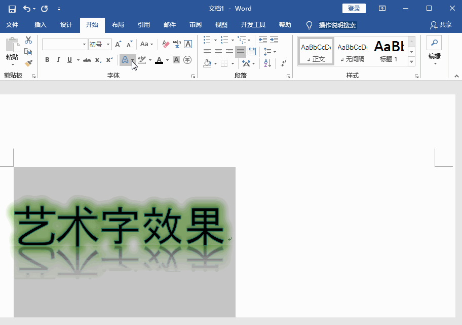Expand the line spacing dropdown

275,52
